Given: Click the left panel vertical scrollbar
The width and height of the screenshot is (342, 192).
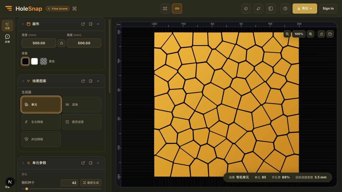Looking at the screenshot, I should (x=110, y=56).
